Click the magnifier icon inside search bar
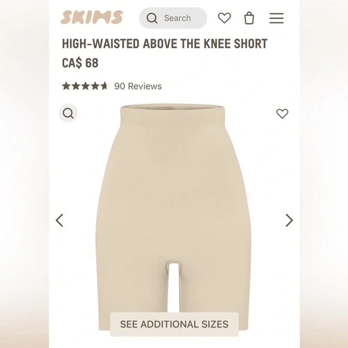 pyautogui.click(x=152, y=18)
